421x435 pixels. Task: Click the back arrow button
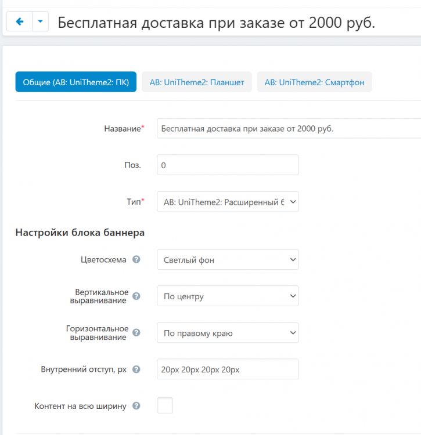(19, 22)
